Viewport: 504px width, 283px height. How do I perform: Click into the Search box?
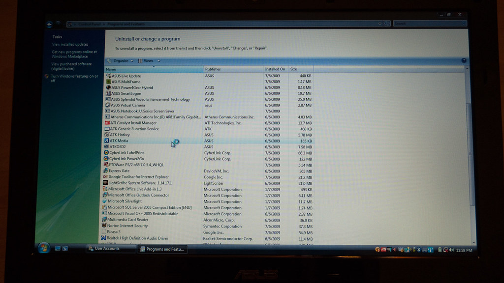(x=429, y=24)
